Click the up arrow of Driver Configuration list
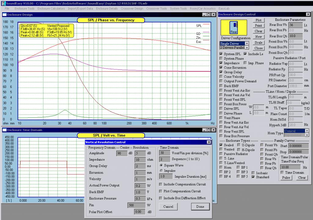Viewport: 313px width, 220px height. [x=247, y=43]
